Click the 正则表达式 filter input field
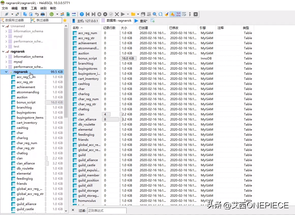Screen dimensions: 295x215 (106, 210)
